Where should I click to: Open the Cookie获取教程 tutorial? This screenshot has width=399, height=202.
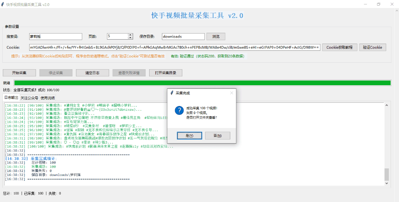[340, 47]
